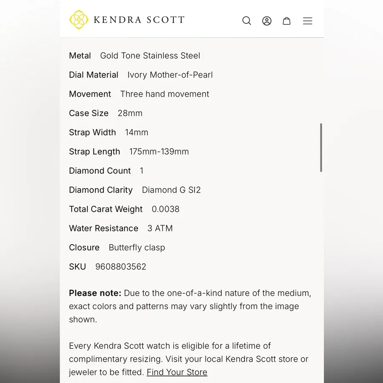Click the 28mm case size value
The image size is (383, 383).
point(130,113)
